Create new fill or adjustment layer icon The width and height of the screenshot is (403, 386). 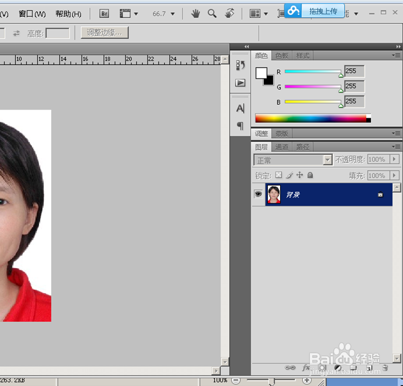pos(338,368)
